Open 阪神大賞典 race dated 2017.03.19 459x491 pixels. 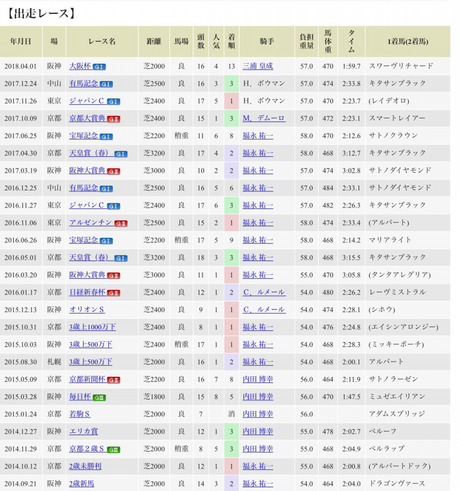point(87,171)
